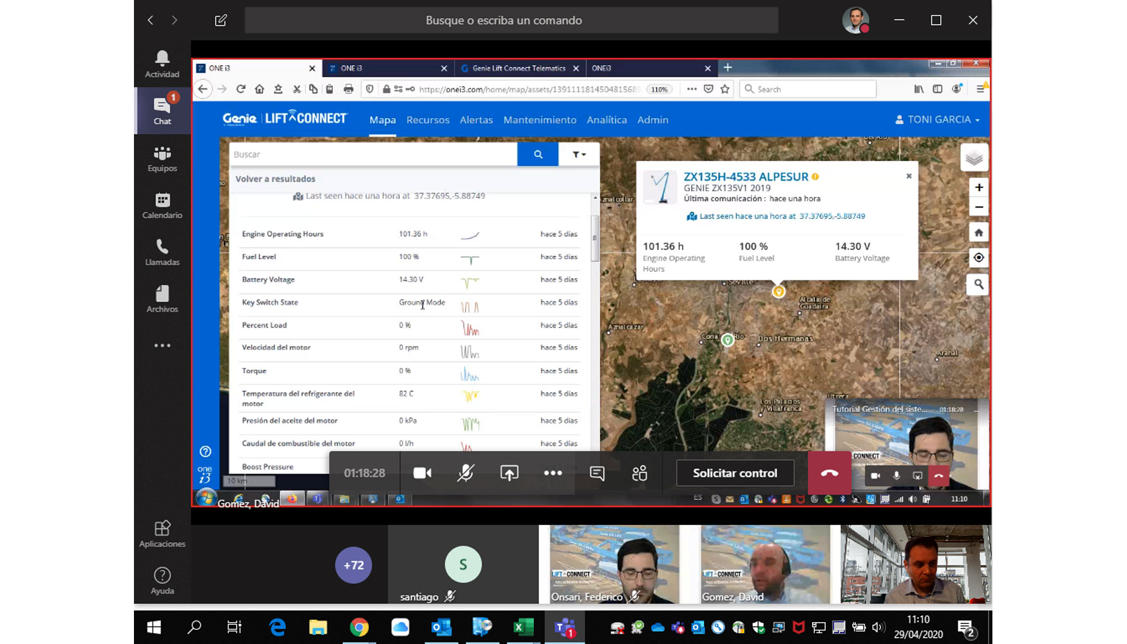Viewport: 1127px width, 644px height.
Task: Open the share screen control
Action: [509, 473]
